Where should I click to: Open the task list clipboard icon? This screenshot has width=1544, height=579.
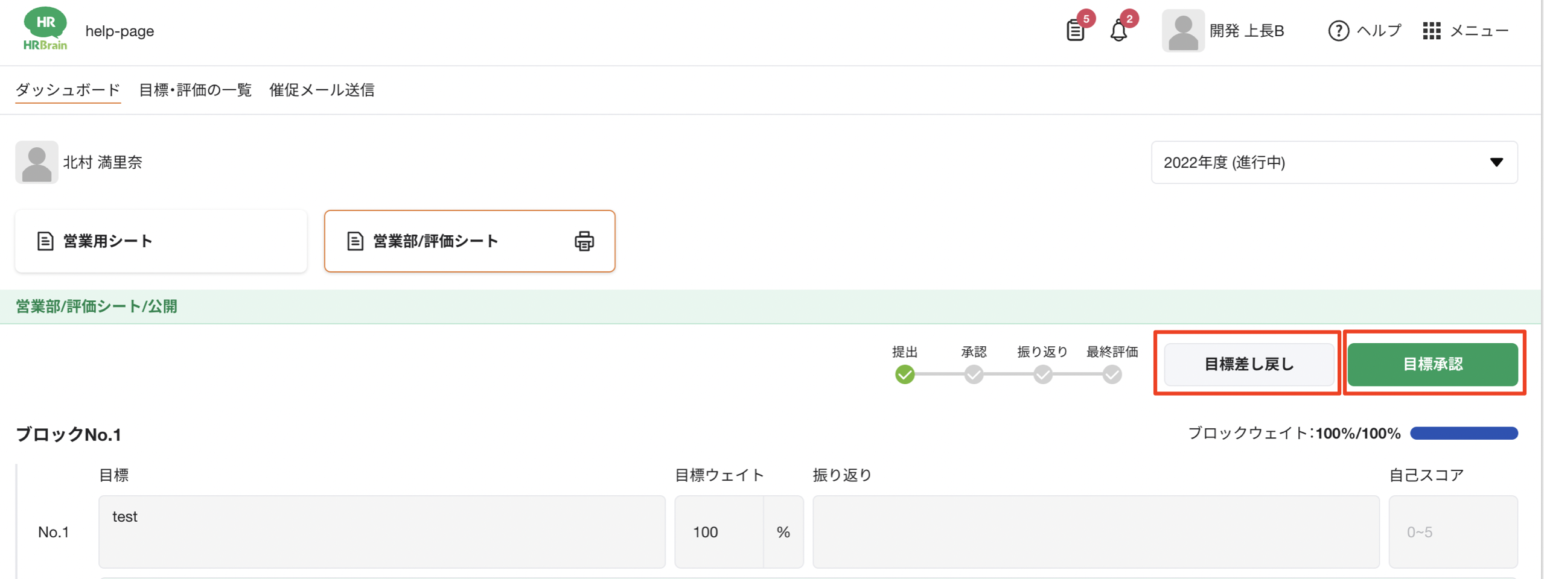pyautogui.click(x=1075, y=30)
